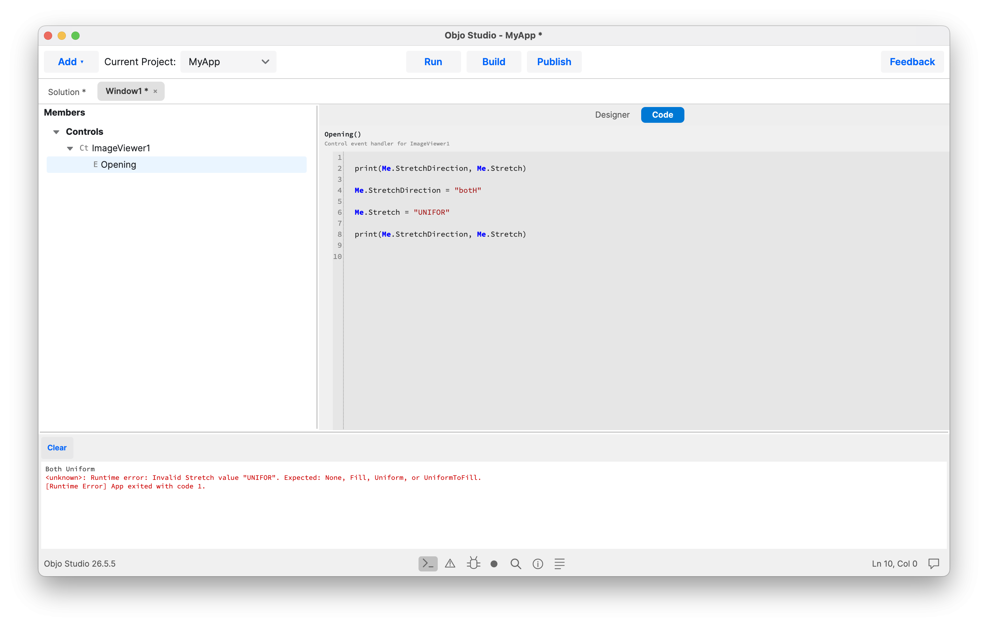The width and height of the screenshot is (988, 627).
Task: Show the warnings triangle panel
Action: click(x=450, y=564)
